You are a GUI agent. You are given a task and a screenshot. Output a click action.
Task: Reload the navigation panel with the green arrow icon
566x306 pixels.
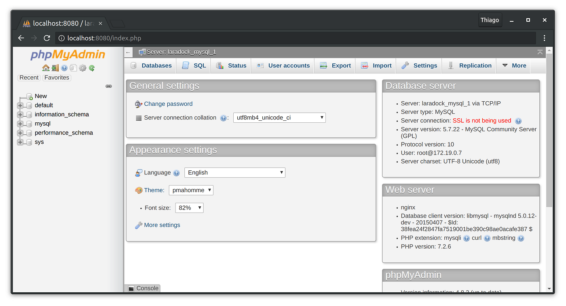click(x=92, y=68)
